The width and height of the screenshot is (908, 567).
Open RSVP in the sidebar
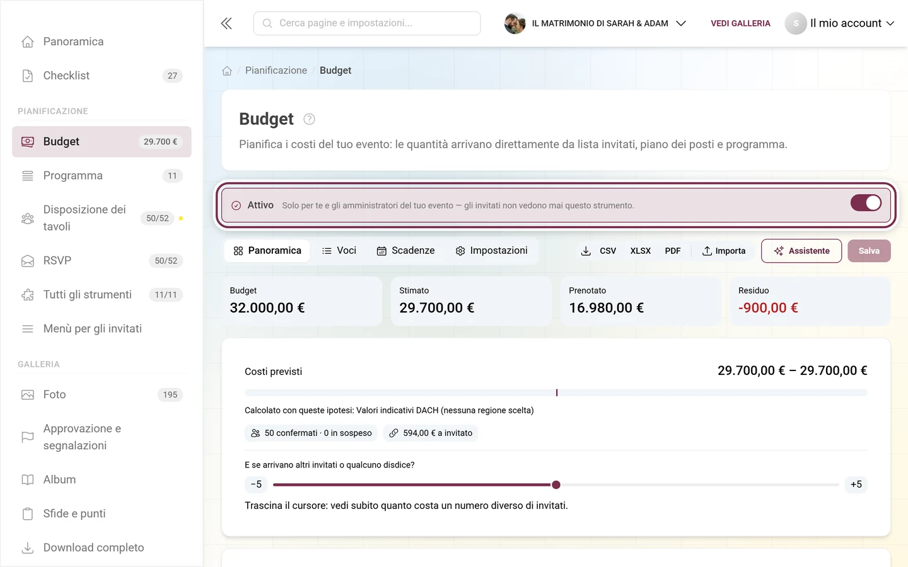click(x=102, y=261)
